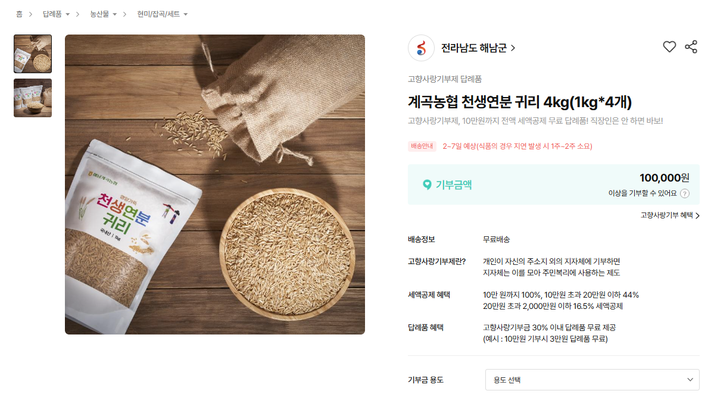Click the 배송안내 badge
The width and height of the screenshot is (708, 397).
422,146
